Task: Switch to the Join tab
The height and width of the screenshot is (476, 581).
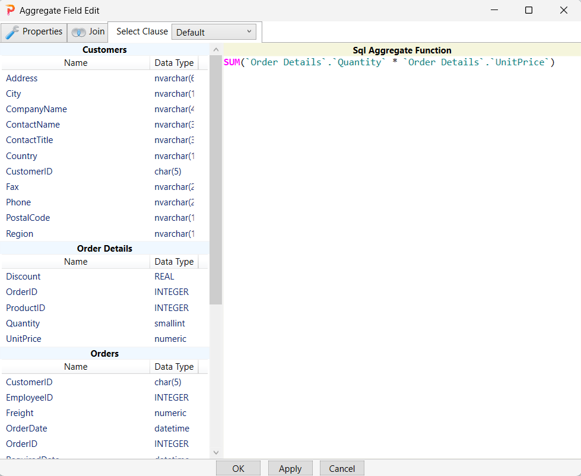Action: 87,32
